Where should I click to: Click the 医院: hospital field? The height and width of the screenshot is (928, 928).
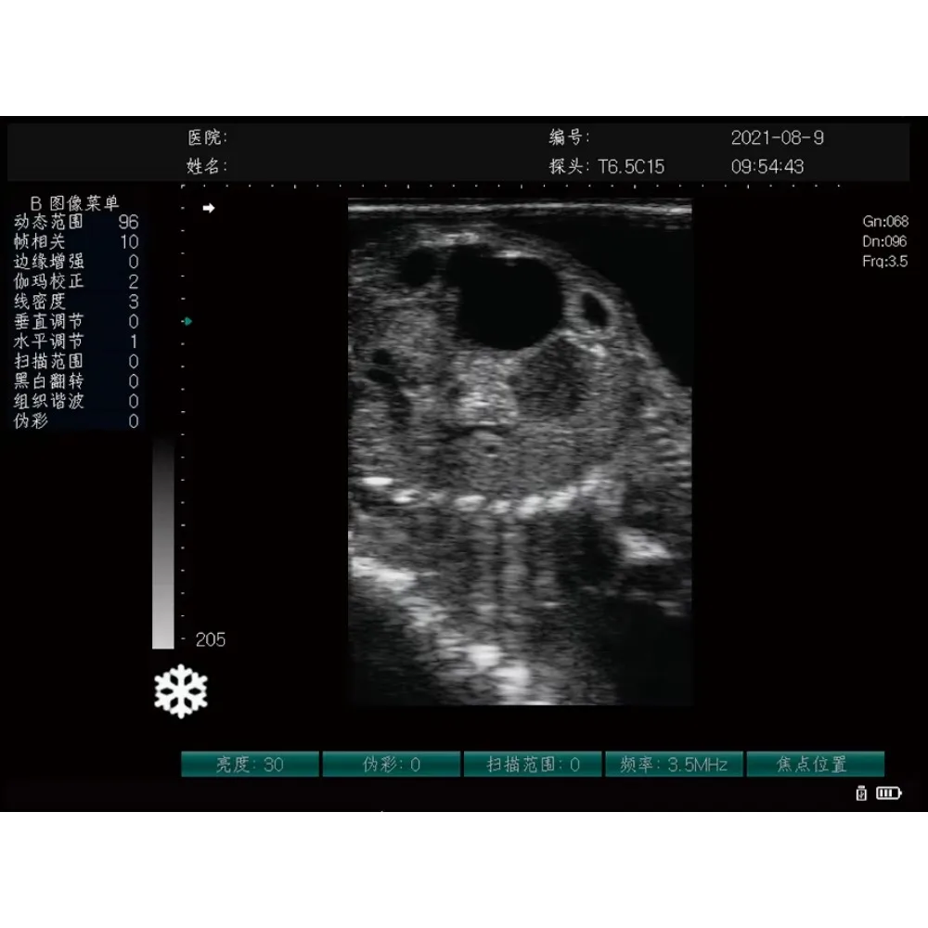tap(207, 138)
